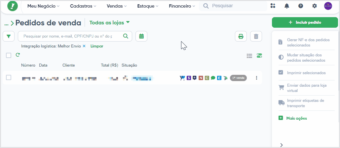Click the search magnifier in order search box

[126, 36]
